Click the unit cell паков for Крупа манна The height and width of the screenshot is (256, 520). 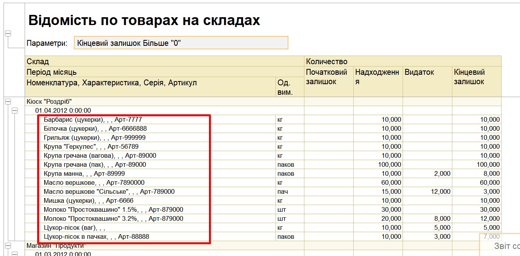(290, 174)
